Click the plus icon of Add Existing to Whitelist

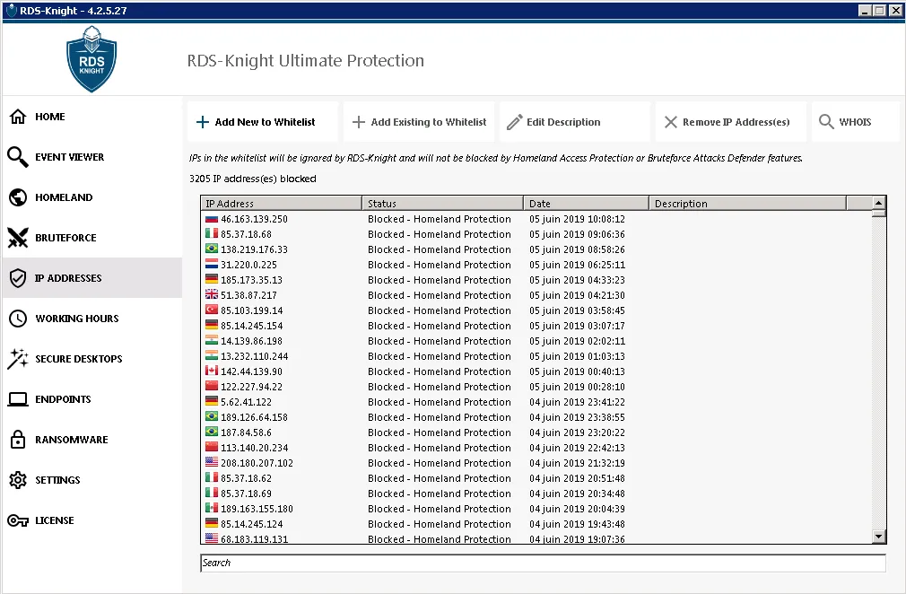359,122
